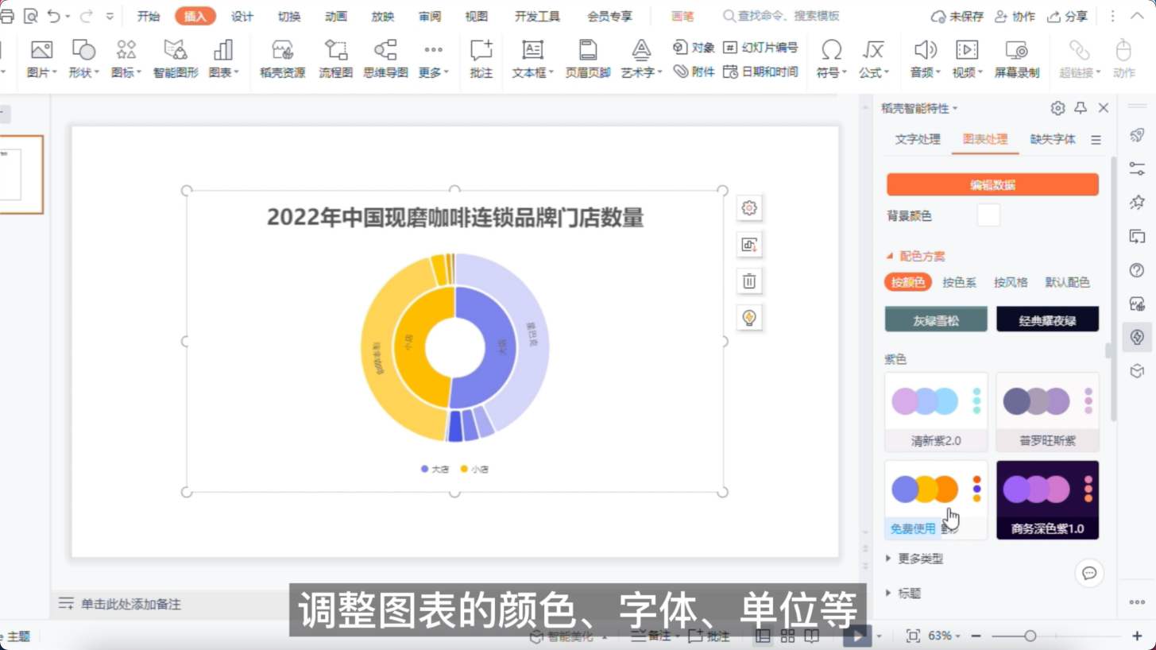The width and height of the screenshot is (1156, 650).
Task: Open settings gear in 稻壳智能特性 panel
Action: pos(1057,108)
